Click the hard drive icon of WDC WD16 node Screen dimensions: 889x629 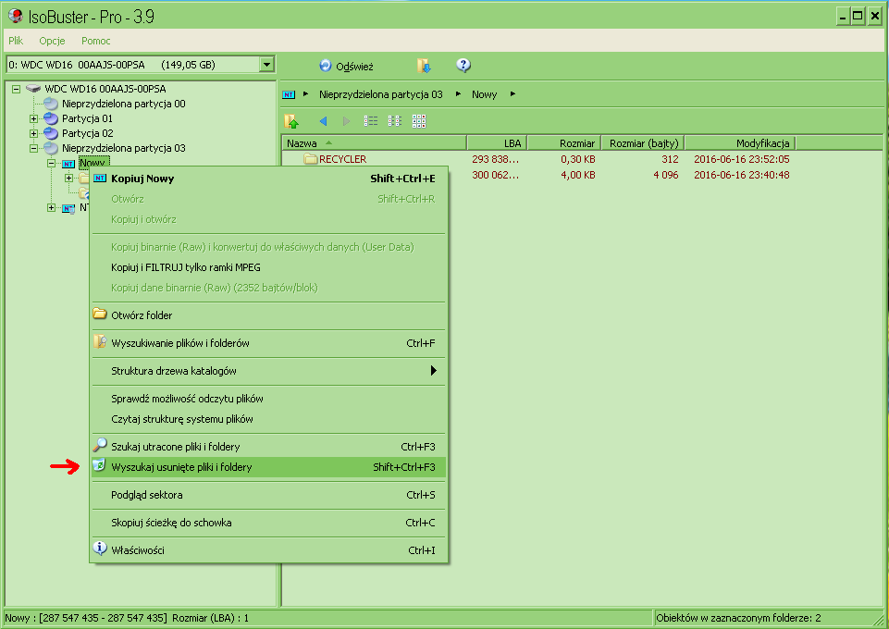[x=33, y=89]
